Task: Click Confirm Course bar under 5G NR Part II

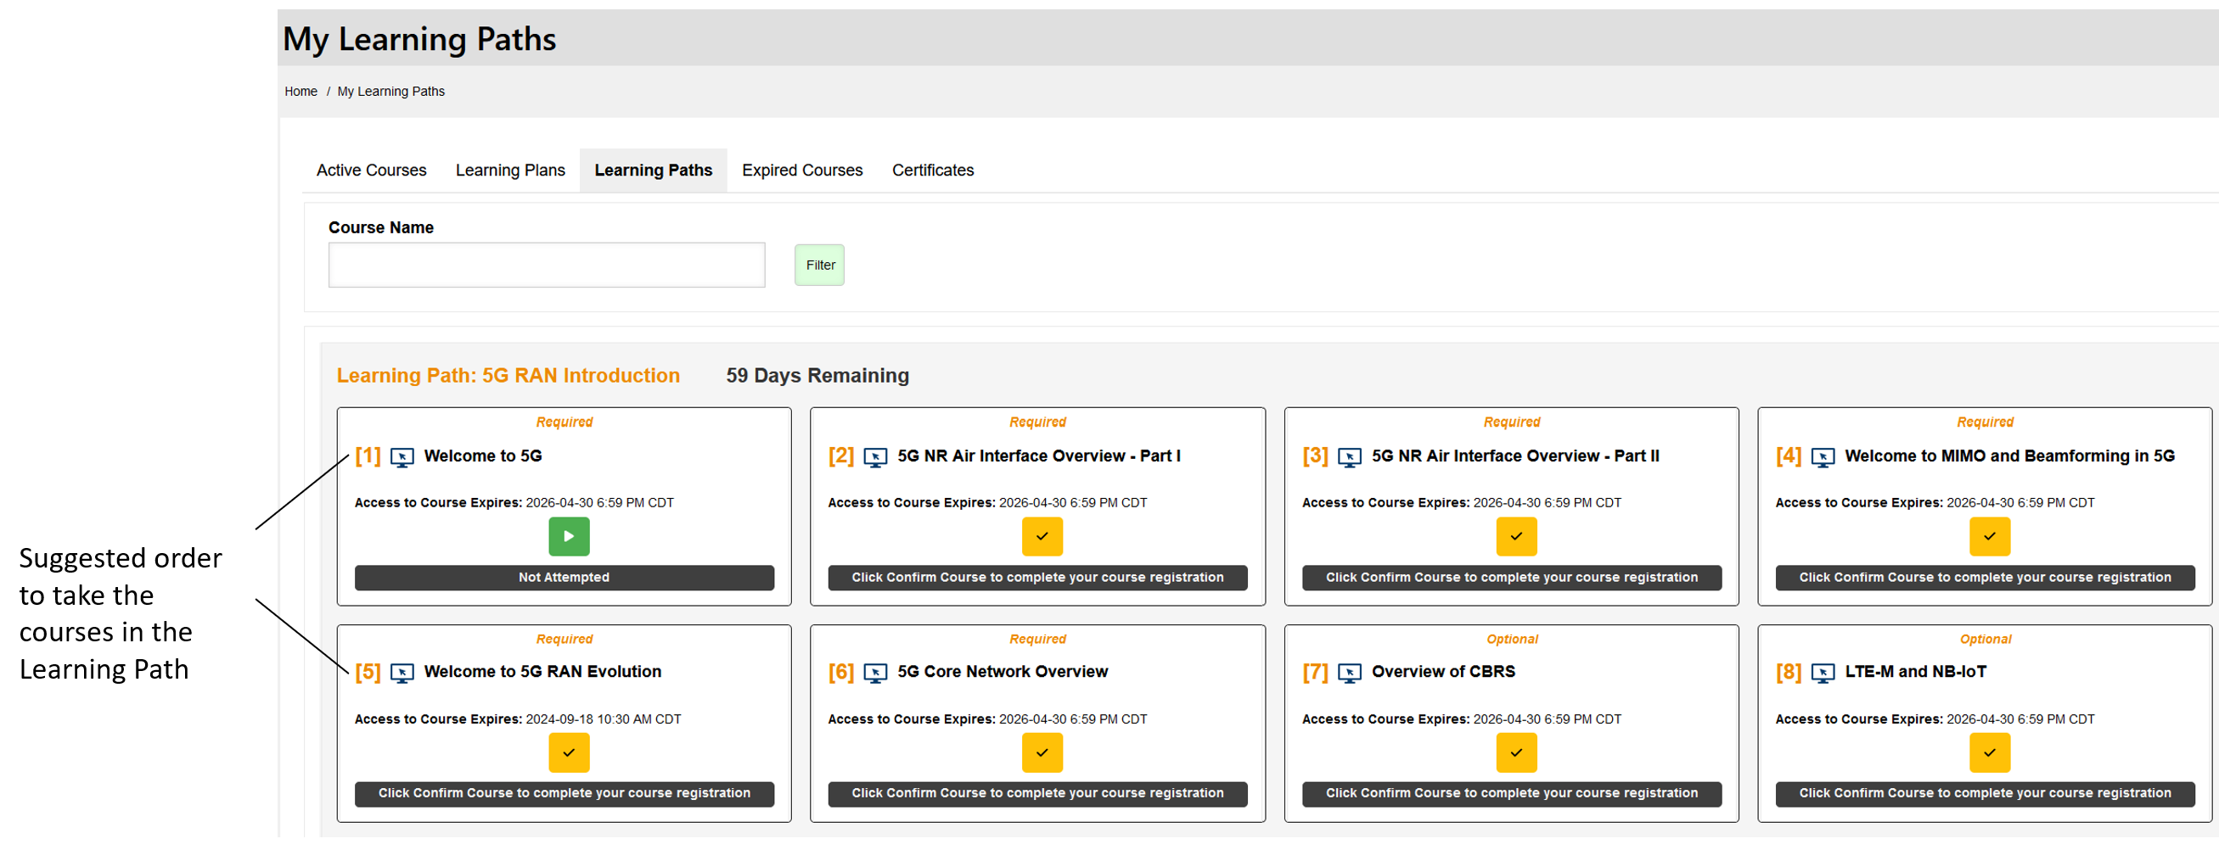Action: 1511,578
